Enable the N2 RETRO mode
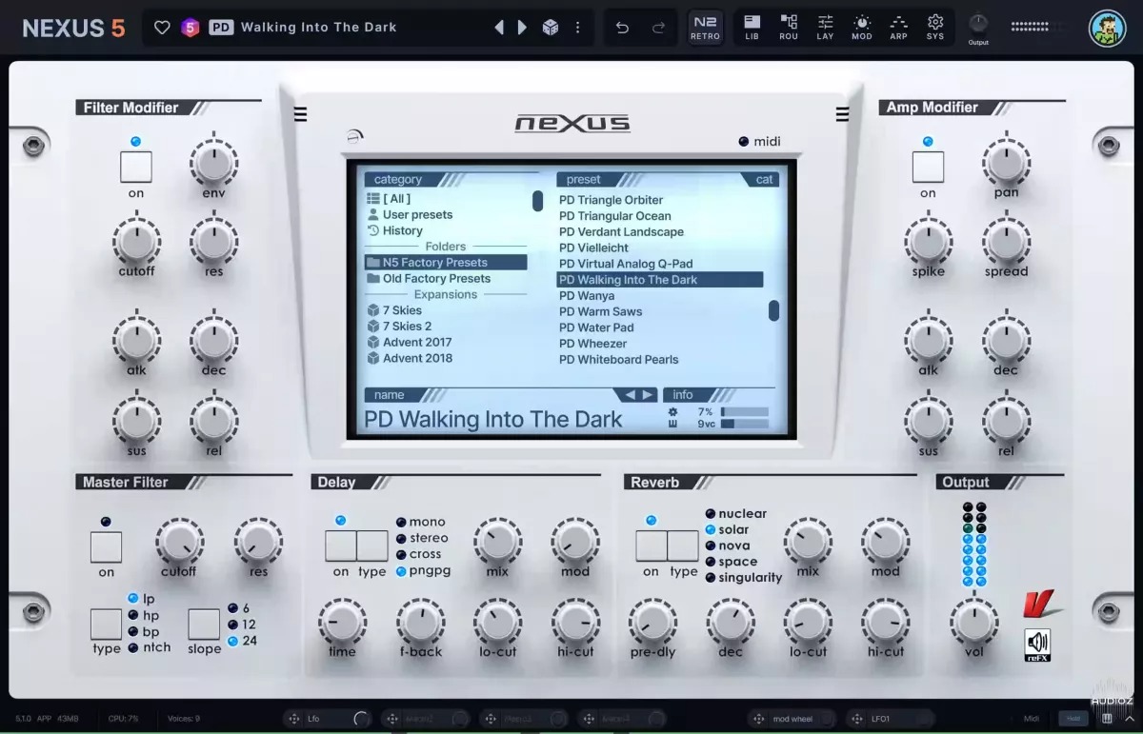 tap(705, 27)
